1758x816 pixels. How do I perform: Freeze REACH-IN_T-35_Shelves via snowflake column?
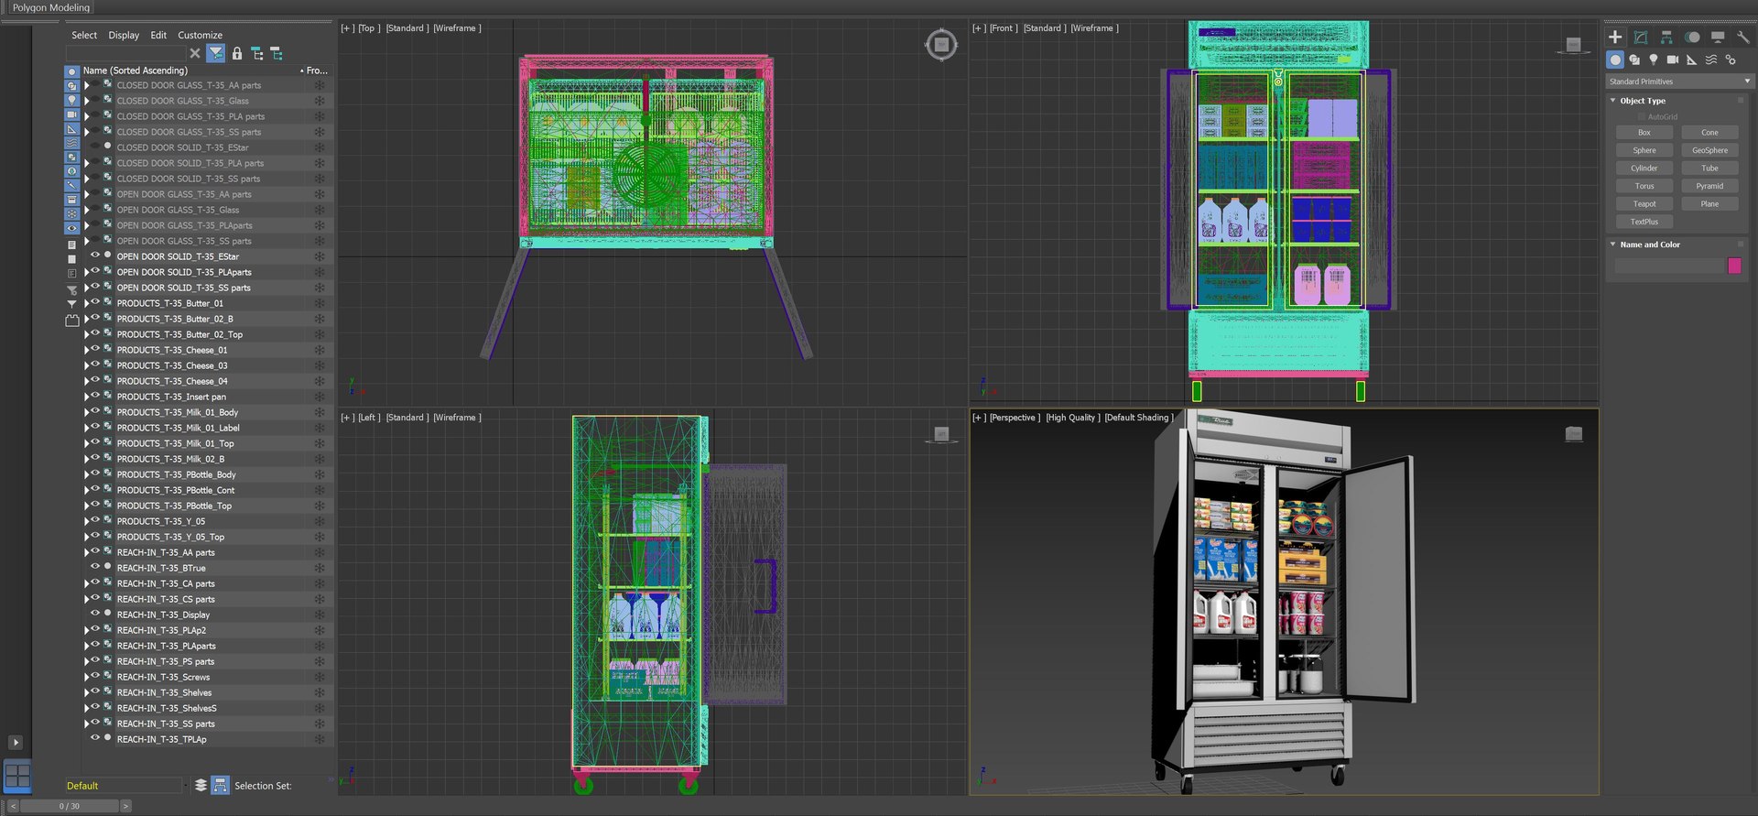320,692
